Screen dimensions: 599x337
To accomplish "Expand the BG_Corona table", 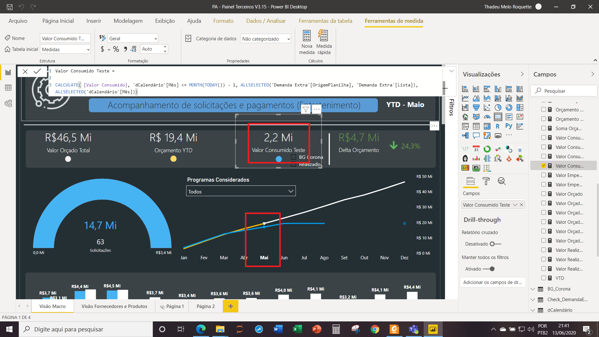I will [533, 289].
